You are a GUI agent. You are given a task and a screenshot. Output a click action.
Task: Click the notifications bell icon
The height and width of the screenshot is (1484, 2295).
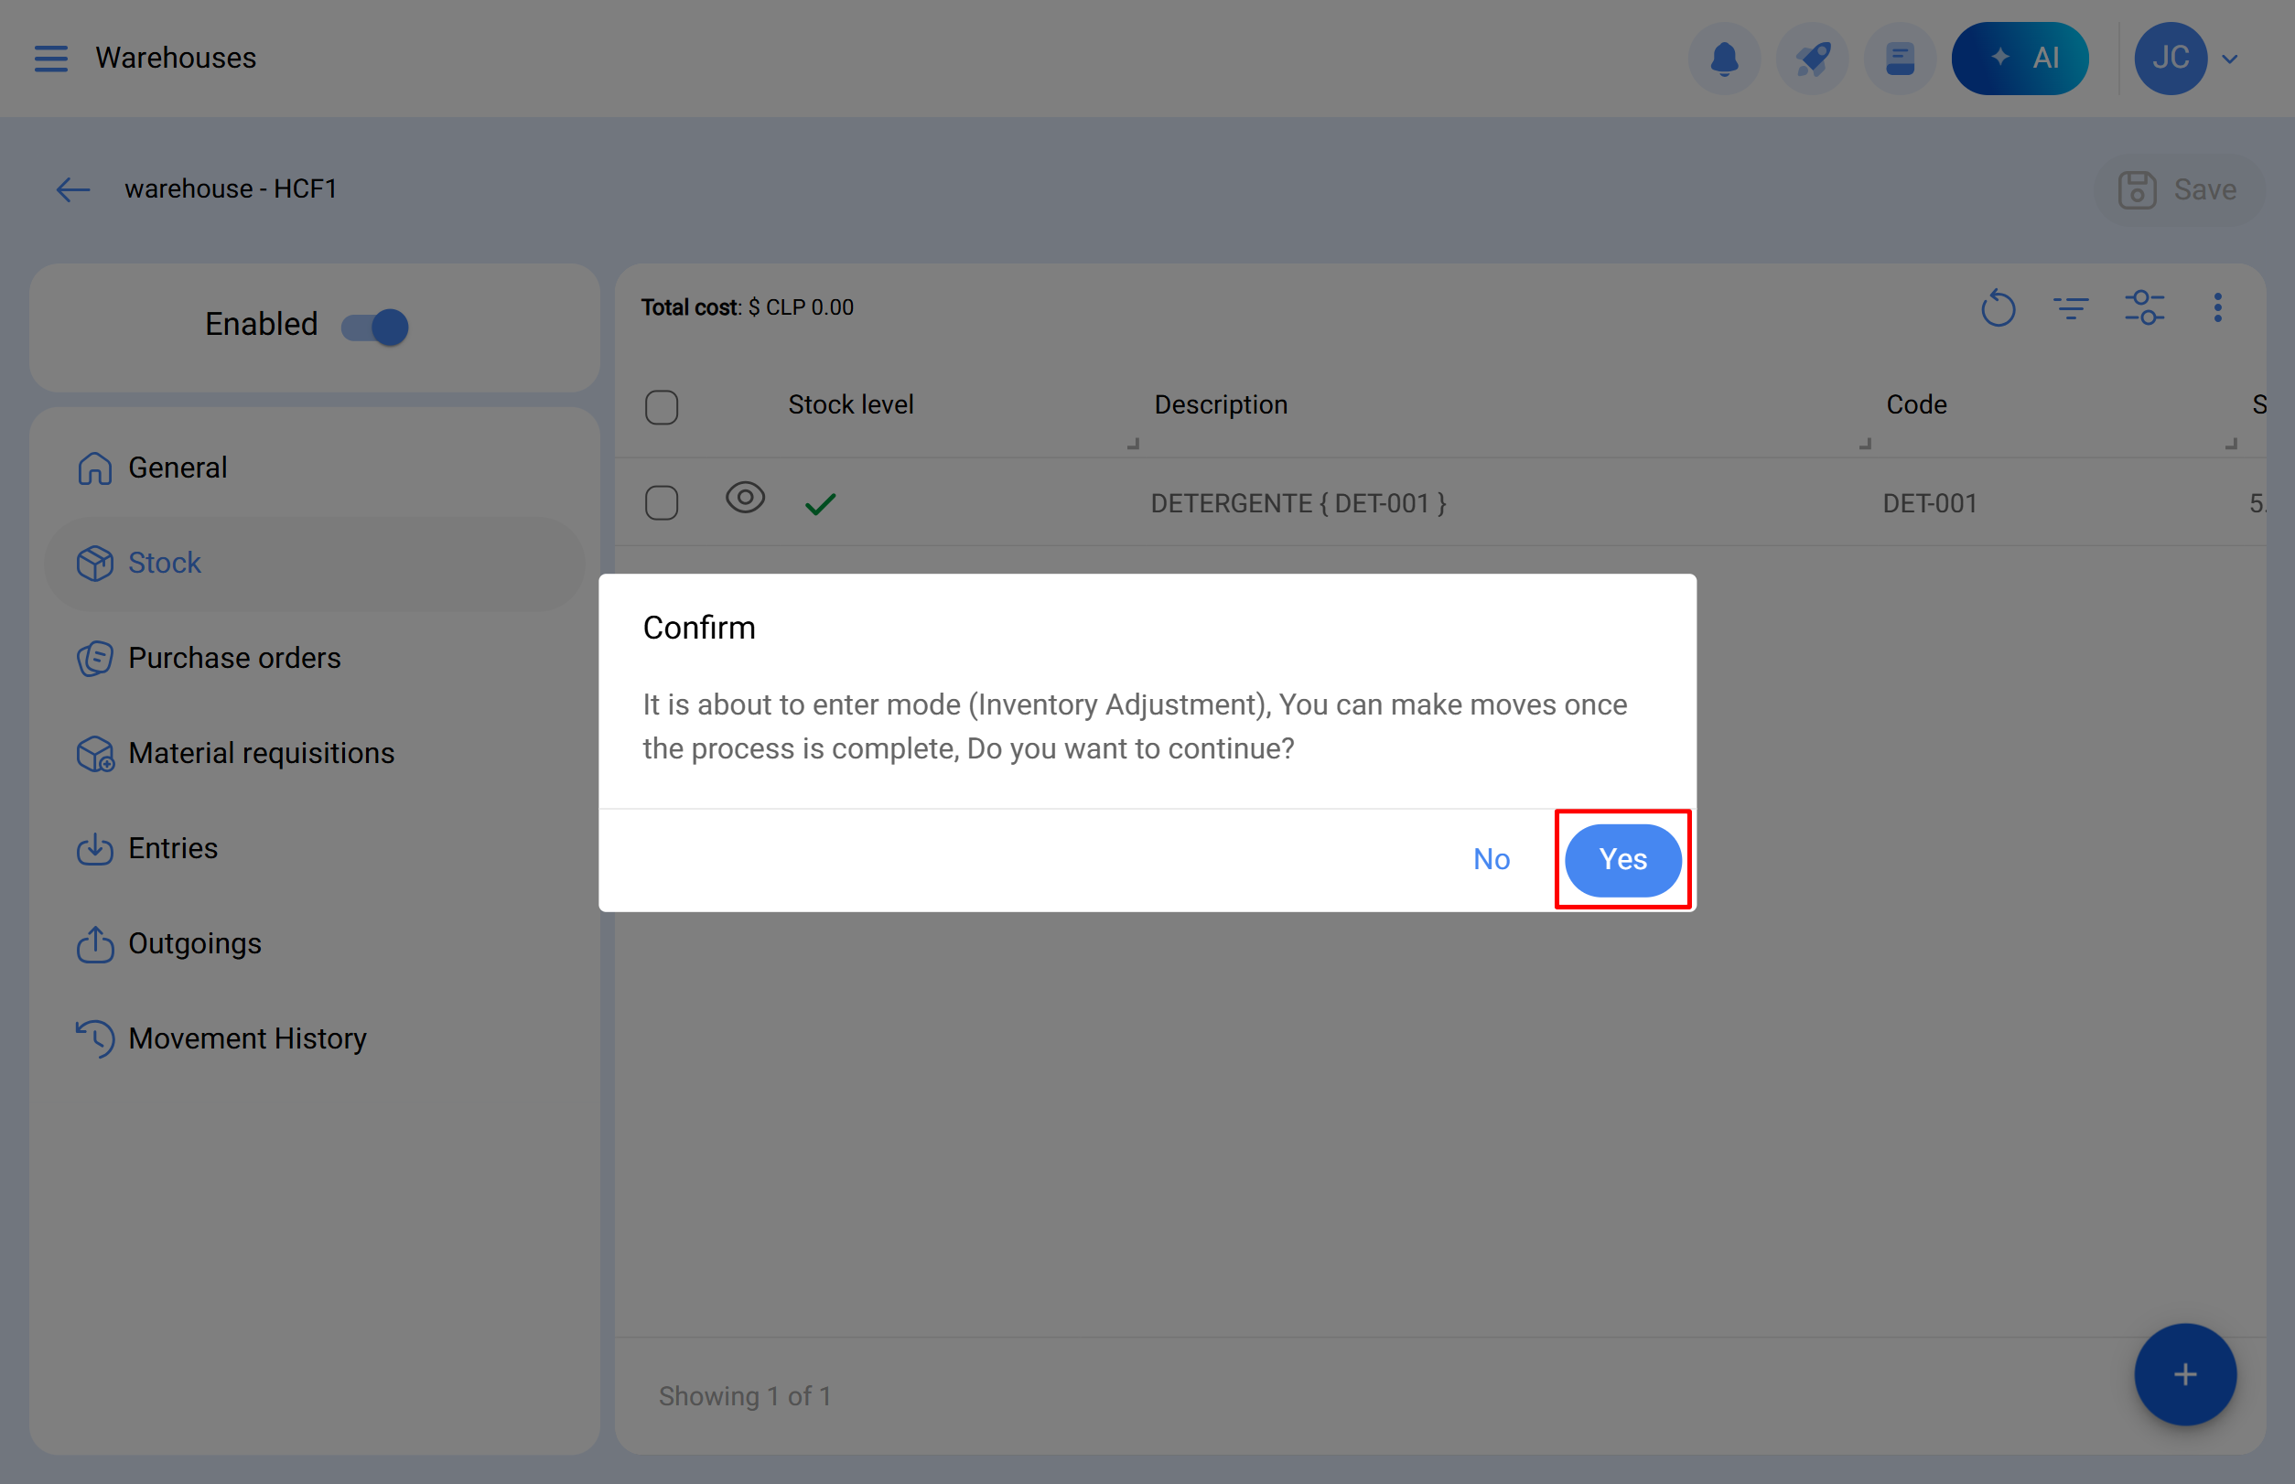pyautogui.click(x=1723, y=58)
